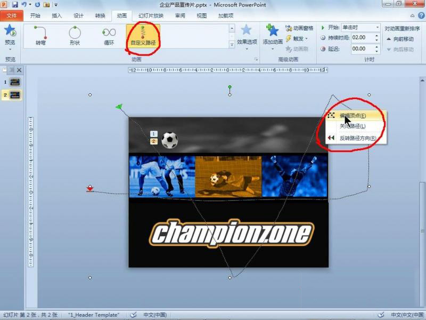Screen dimensions: 426x320
Task: Click Move Earlier (向前移动) button
Action: [x=400, y=39]
